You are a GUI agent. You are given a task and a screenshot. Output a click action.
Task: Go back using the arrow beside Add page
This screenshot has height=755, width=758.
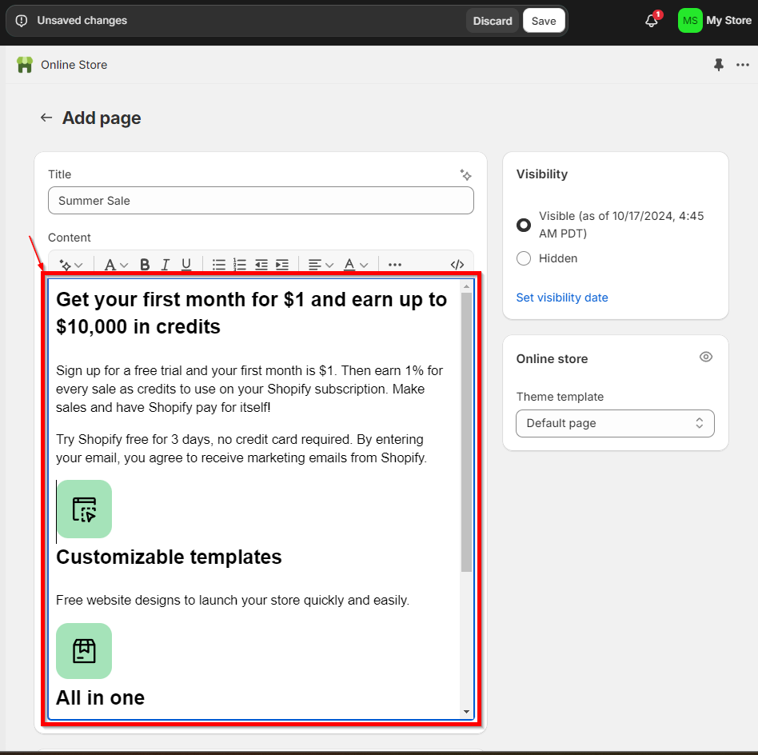tap(46, 118)
